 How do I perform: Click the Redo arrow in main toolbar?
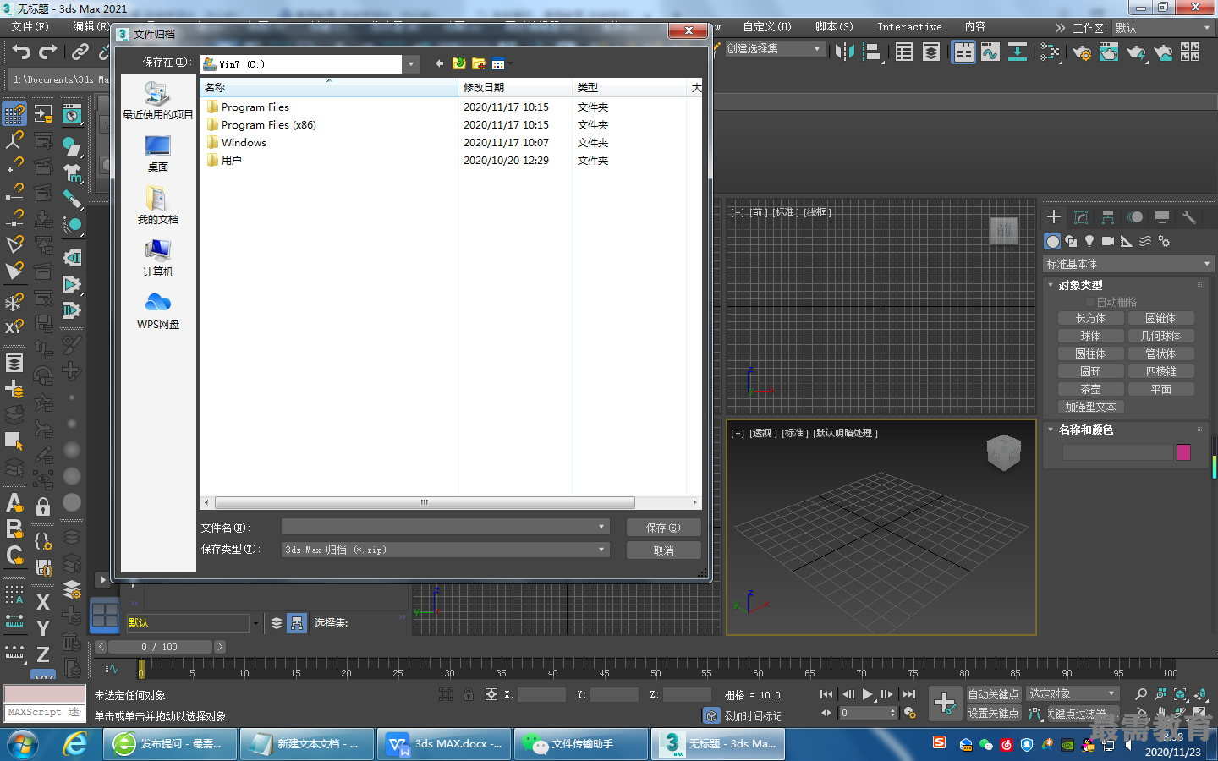click(x=48, y=52)
